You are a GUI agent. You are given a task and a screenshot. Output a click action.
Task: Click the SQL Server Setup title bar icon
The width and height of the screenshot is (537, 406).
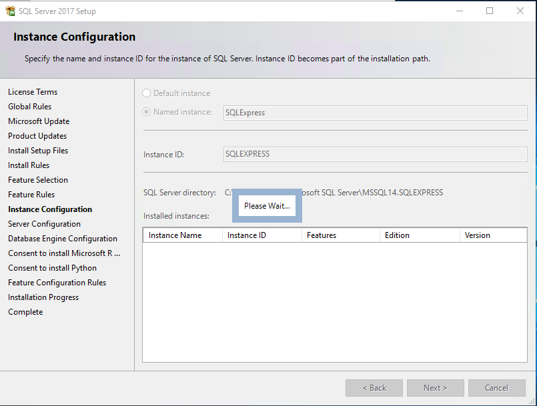point(11,11)
